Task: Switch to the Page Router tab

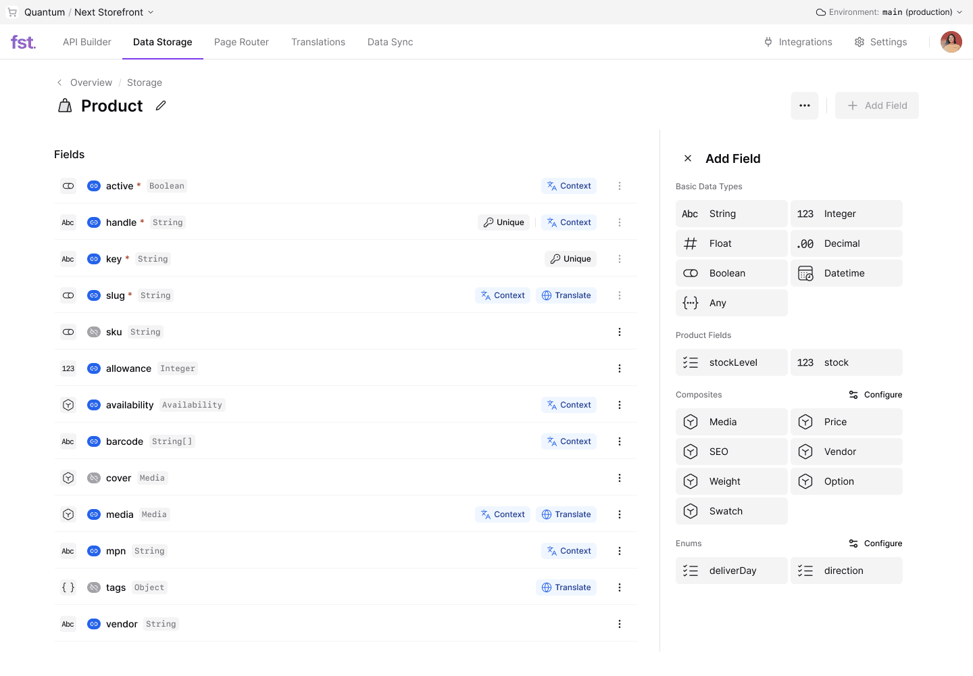Action: pyautogui.click(x=241, y=42)
